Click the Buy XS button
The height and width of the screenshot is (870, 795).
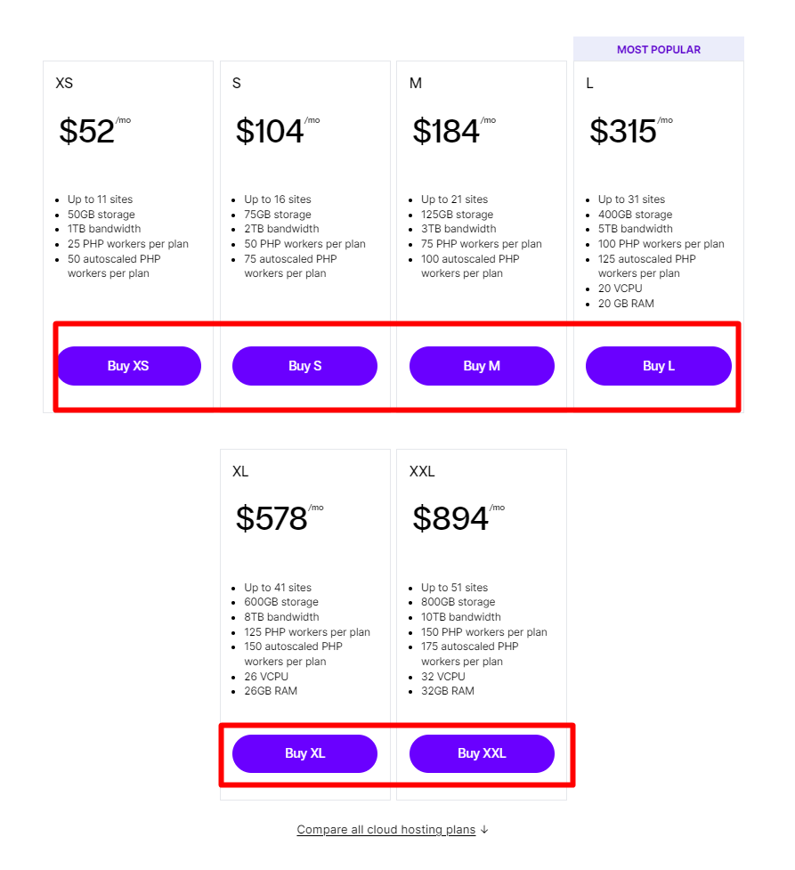pos(128,366)
